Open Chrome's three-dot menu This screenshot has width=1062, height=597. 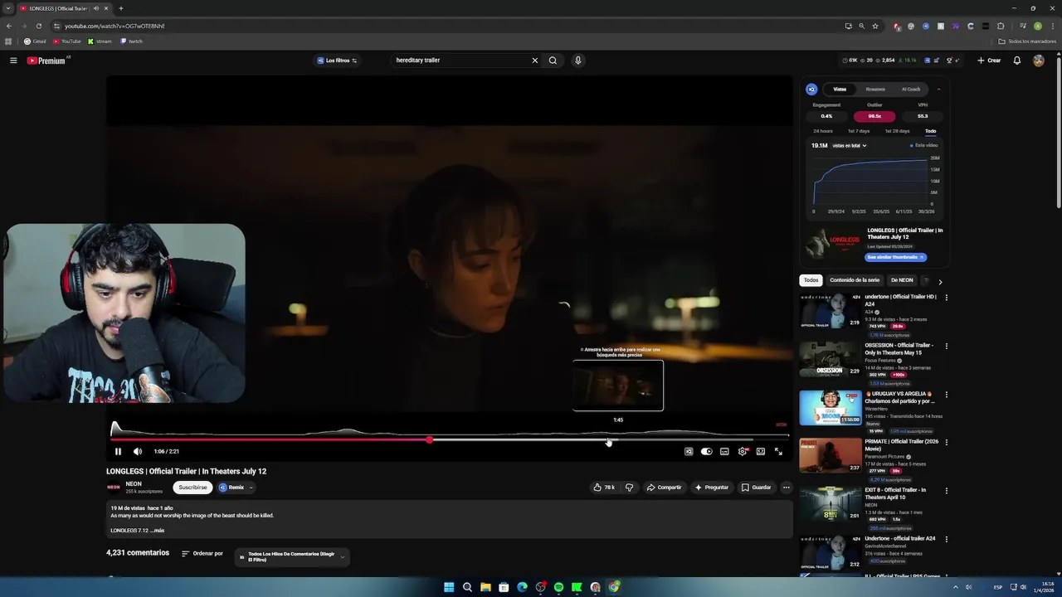(x=1052, y=26)
